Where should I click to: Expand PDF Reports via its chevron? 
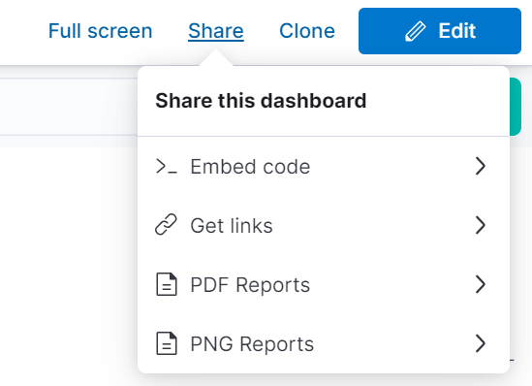tap(481, 284)
